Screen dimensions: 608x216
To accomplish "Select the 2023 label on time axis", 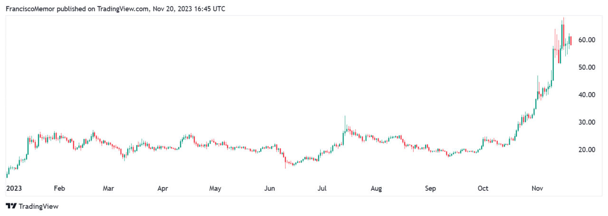I will pos(13,188).
